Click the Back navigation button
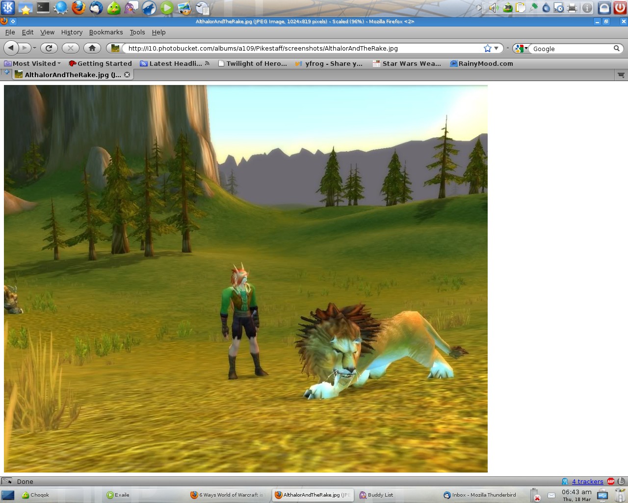 coord(11,48)
